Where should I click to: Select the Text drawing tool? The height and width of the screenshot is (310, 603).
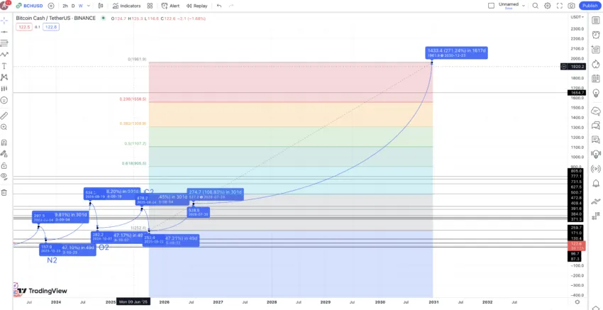tap(4, 66)
